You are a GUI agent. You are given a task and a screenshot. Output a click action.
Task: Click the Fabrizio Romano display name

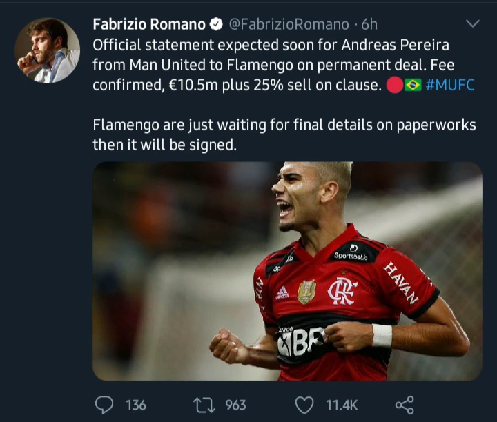pos(149,24)
